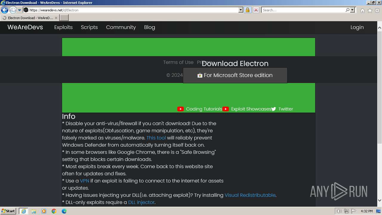Click the Action Center flag tray icon
The width and height of the screenshot is (382, 215).
pyautogui.click(x=353, y=211)
